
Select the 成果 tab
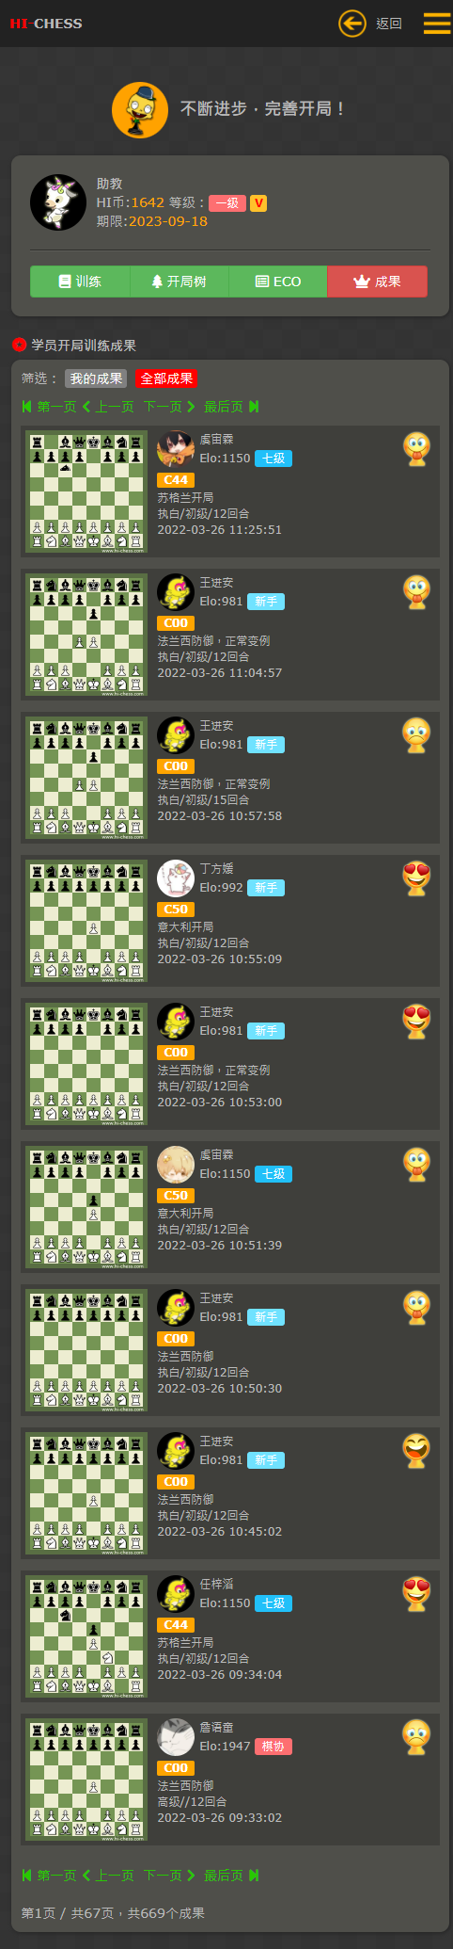[377, 282]
